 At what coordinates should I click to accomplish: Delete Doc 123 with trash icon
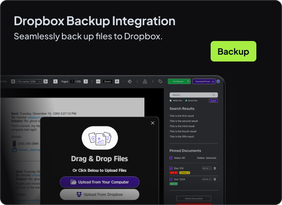click(215, 168)
